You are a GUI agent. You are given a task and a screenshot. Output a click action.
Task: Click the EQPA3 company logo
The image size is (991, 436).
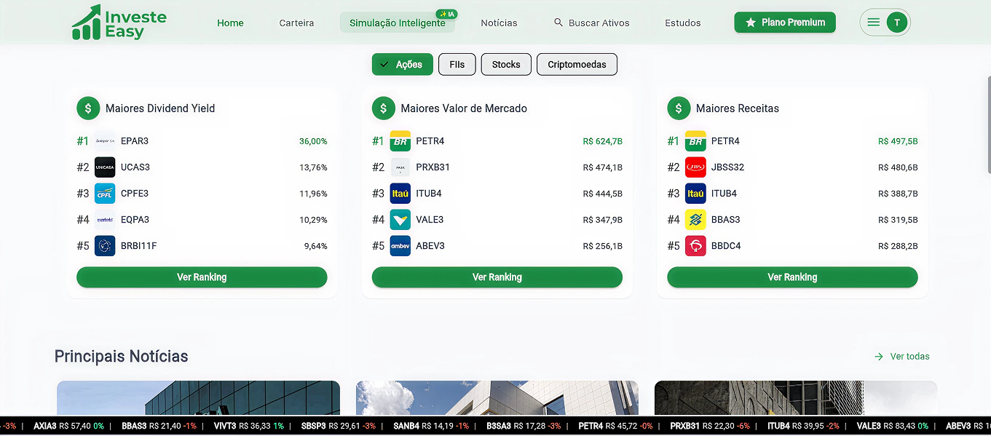pyautogui.click(x=105, y=220)
